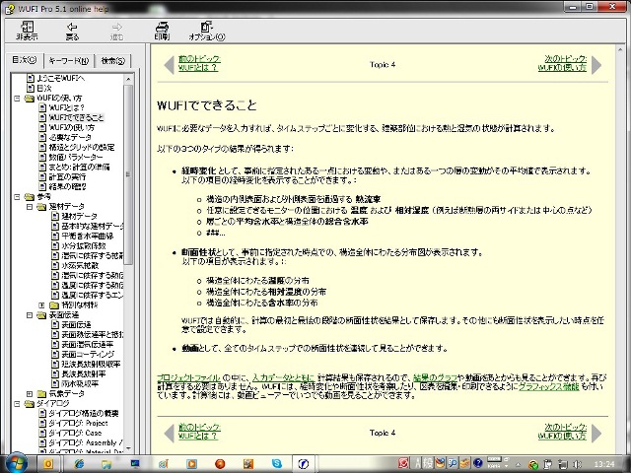The width and height of the screenshot is (631, 473).
Task: Switch to the キーワード (Index) tab
Action: pos(68,61)
